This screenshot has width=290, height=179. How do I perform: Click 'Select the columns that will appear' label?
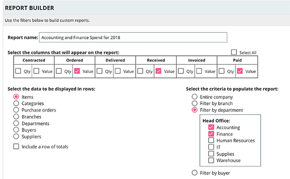63,52
